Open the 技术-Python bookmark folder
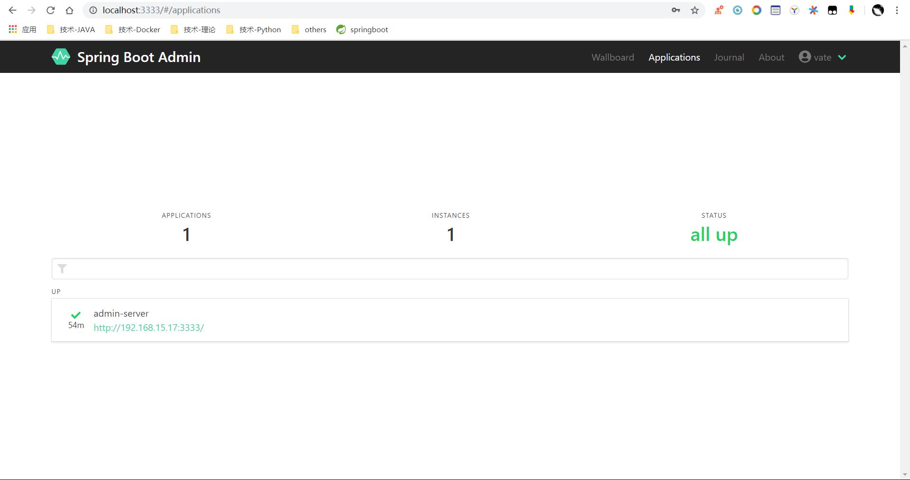 pos(254,29)
